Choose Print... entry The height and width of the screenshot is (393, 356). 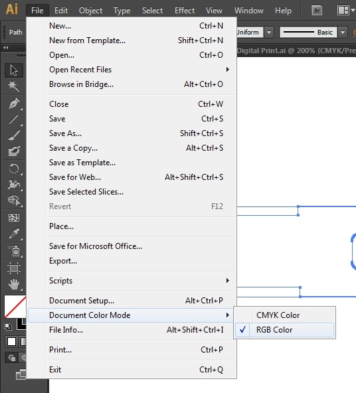click(132, 350)
